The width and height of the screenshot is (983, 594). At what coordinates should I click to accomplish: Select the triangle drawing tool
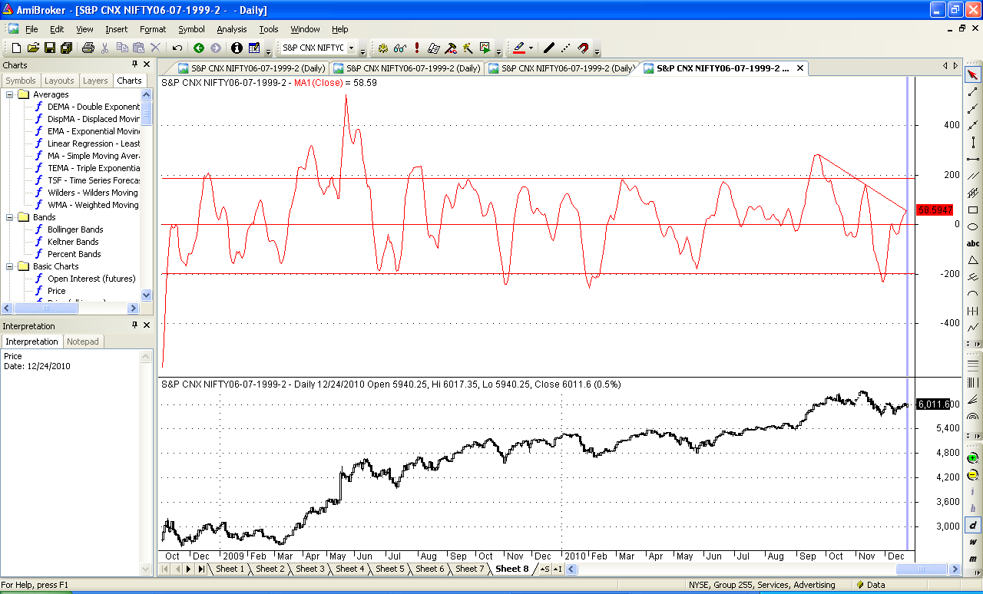coord(973,260)
